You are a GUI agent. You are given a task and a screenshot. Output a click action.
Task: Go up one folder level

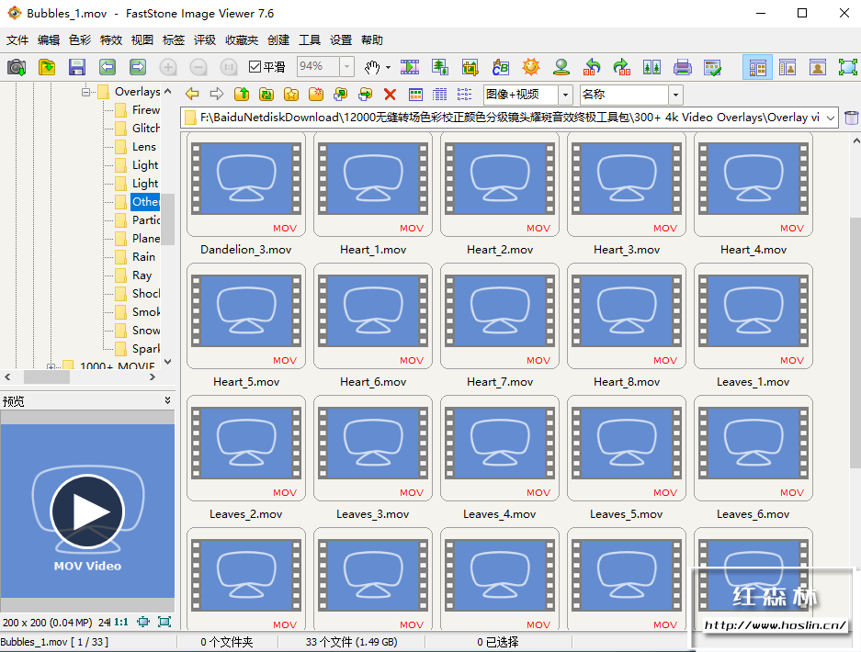(242, 95)
